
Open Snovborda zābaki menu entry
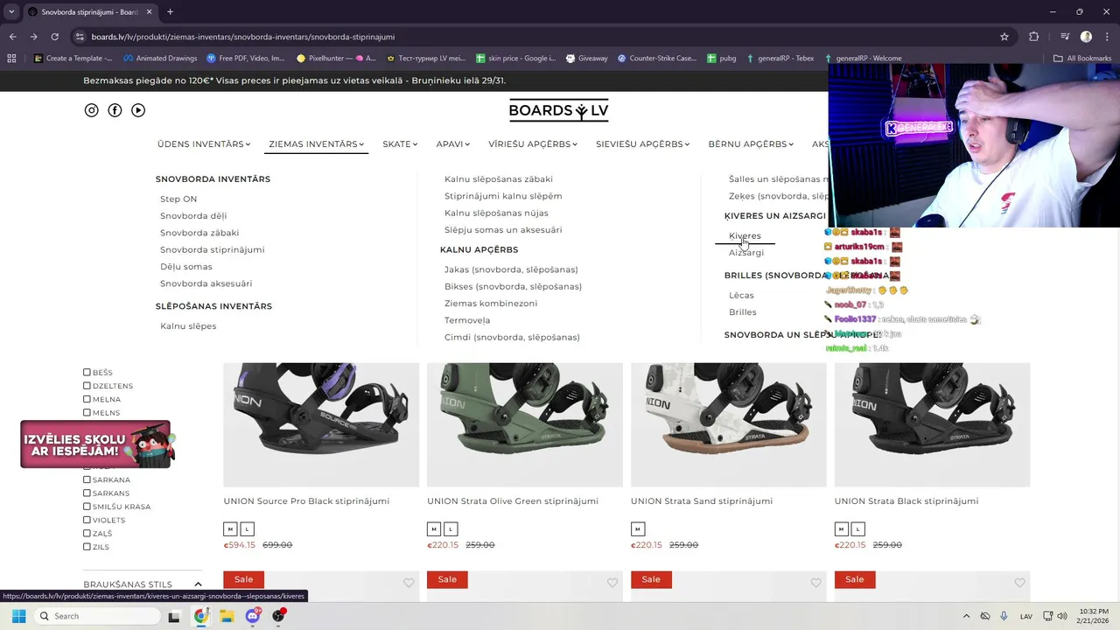tap(199, 233)
